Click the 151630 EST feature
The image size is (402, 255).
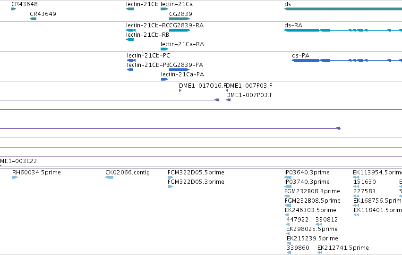click(356, 187)
